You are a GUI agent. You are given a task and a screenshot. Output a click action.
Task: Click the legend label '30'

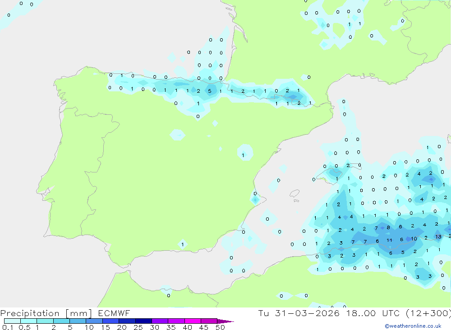(154, 327)
